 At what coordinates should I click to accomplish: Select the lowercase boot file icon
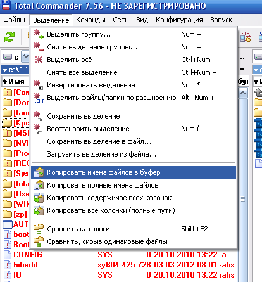pyautogui.click(x=8, y=234)
